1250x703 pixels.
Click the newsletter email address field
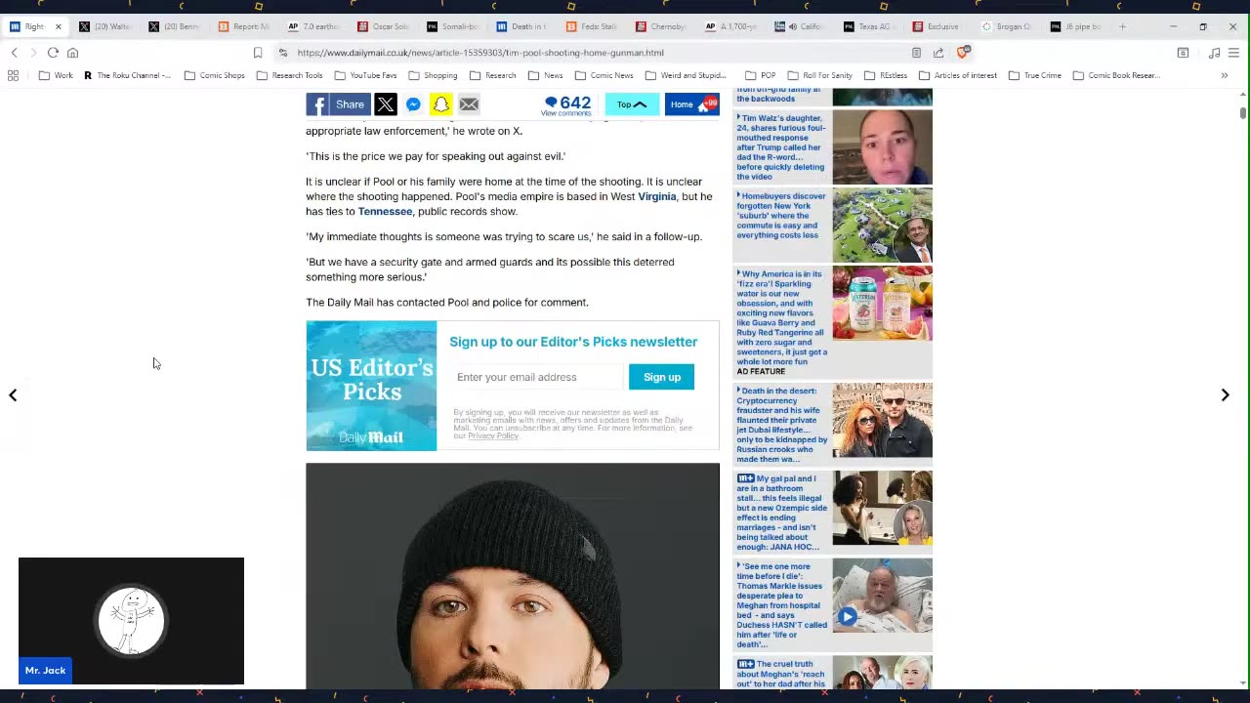pyautogui.click(x=536, y=377)
